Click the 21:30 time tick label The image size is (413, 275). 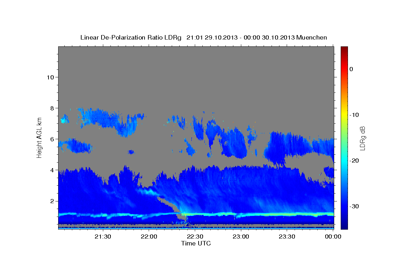tap(103, 236)
